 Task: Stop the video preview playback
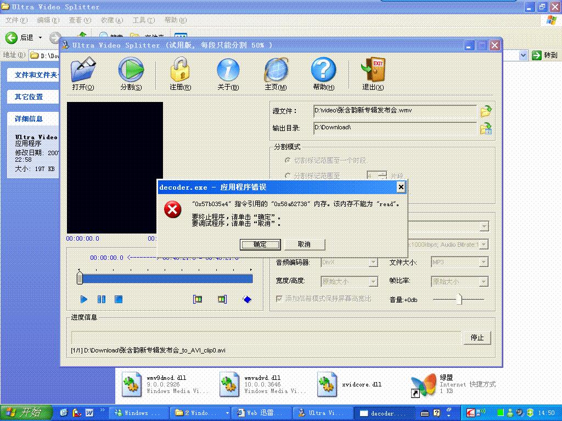click(119, 299)
